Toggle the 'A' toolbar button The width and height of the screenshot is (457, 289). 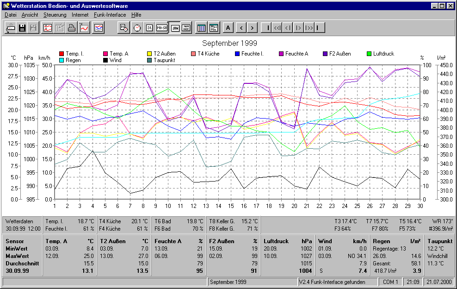click(x=228, y=28)
